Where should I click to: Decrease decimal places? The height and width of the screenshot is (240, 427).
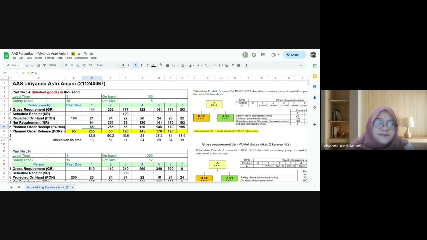coord(78,65)
